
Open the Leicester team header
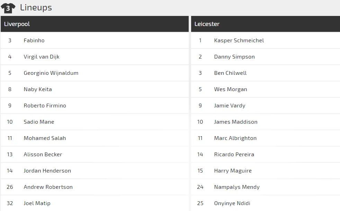266,24
